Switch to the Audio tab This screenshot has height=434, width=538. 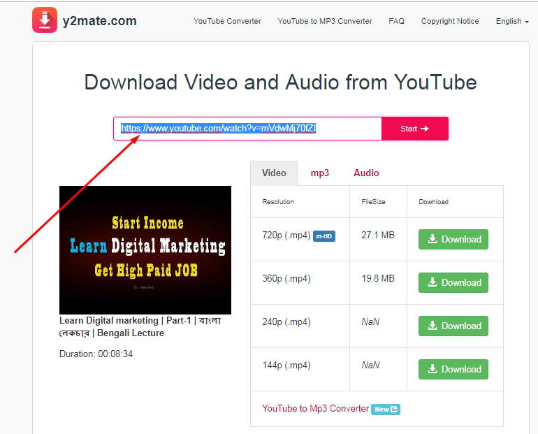point(366,173)
